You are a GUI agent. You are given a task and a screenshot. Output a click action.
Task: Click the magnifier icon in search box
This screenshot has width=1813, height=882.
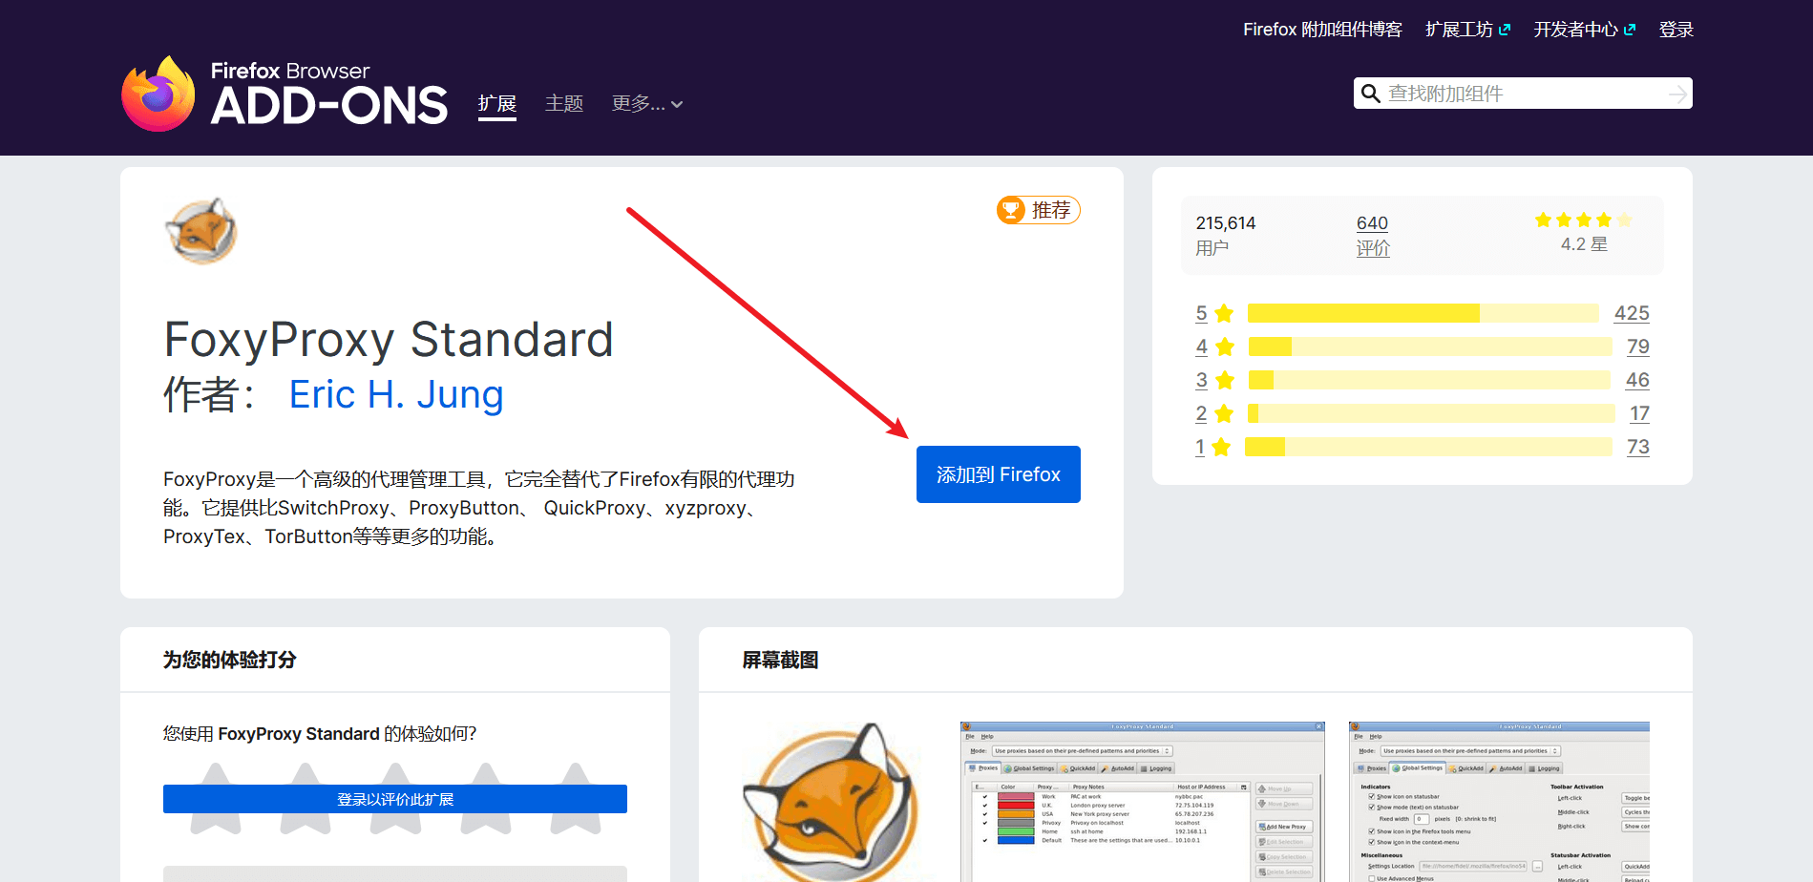tap(1371, 94)
